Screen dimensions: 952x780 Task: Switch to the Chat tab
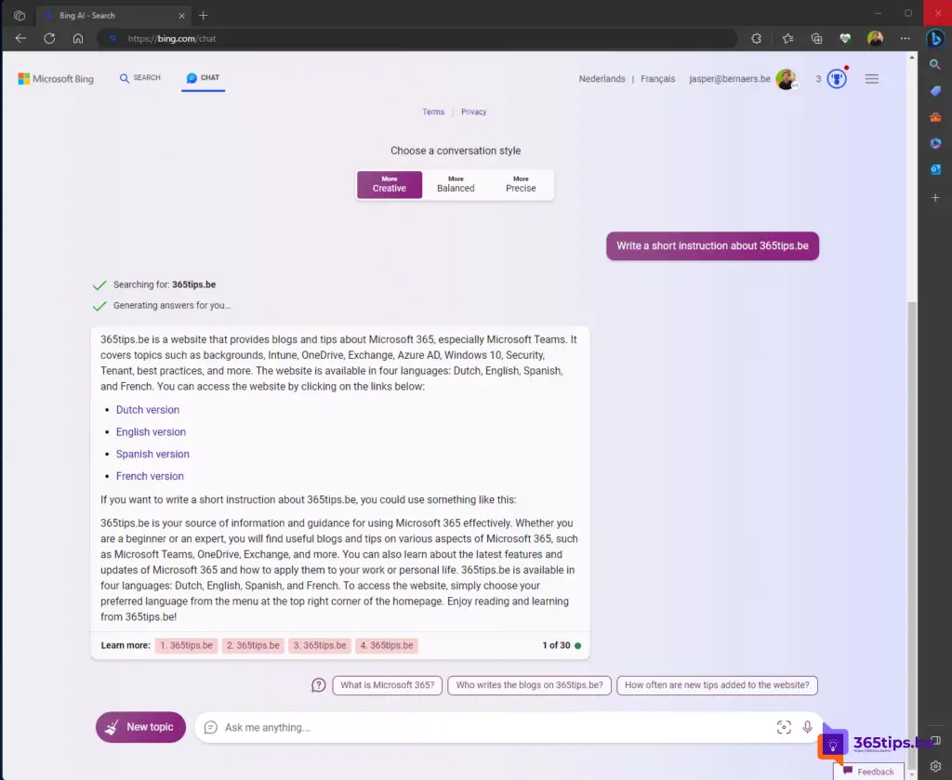pos(203,78)
